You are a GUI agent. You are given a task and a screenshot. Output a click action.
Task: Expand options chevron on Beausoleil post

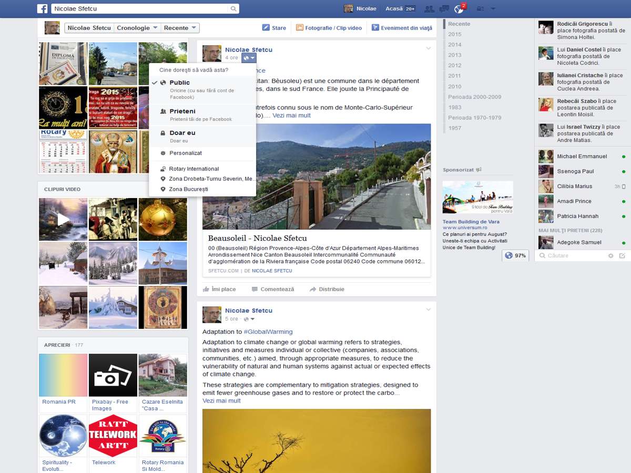click(x=429, y=48)
